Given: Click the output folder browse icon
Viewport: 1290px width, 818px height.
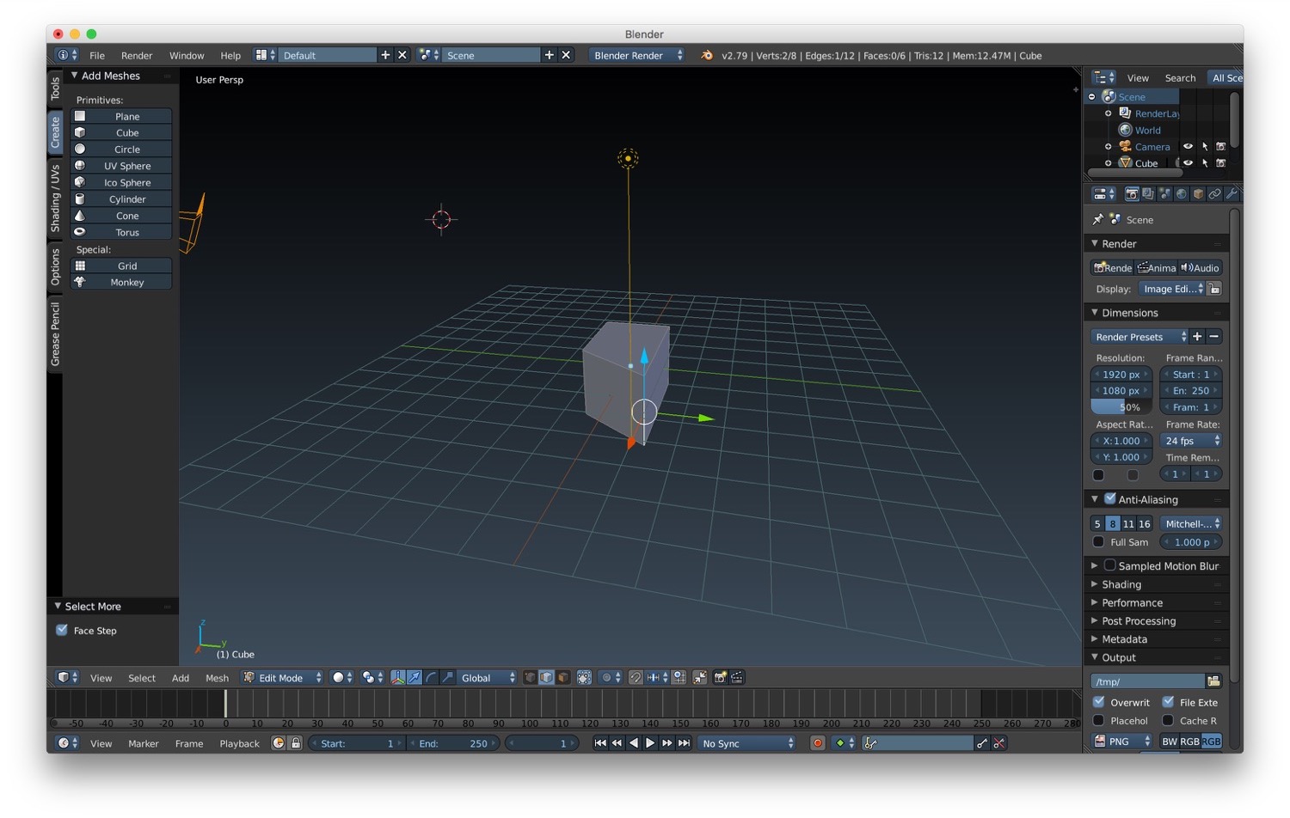Looking at the screenshot, I should coord(1213,681).
